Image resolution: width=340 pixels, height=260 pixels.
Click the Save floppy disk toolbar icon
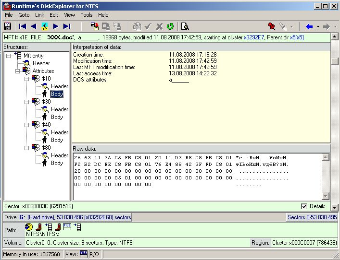tap(7, 26)
